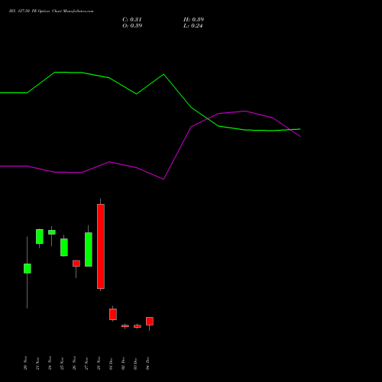Click the tall red candle for 28 Nov
Image resolution: width=382 pixels, height=382 pixels.
[x=101, y=246]
